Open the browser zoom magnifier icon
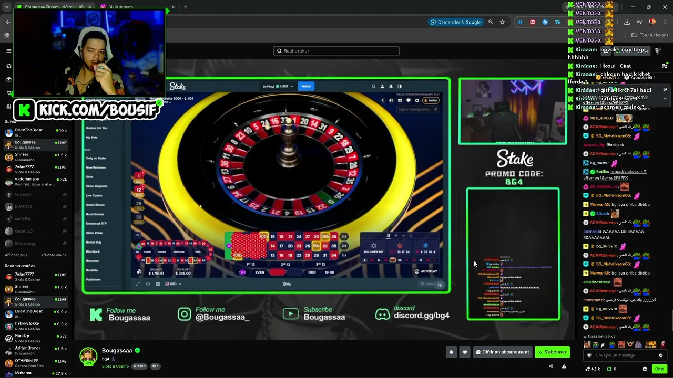 point(491,22)
